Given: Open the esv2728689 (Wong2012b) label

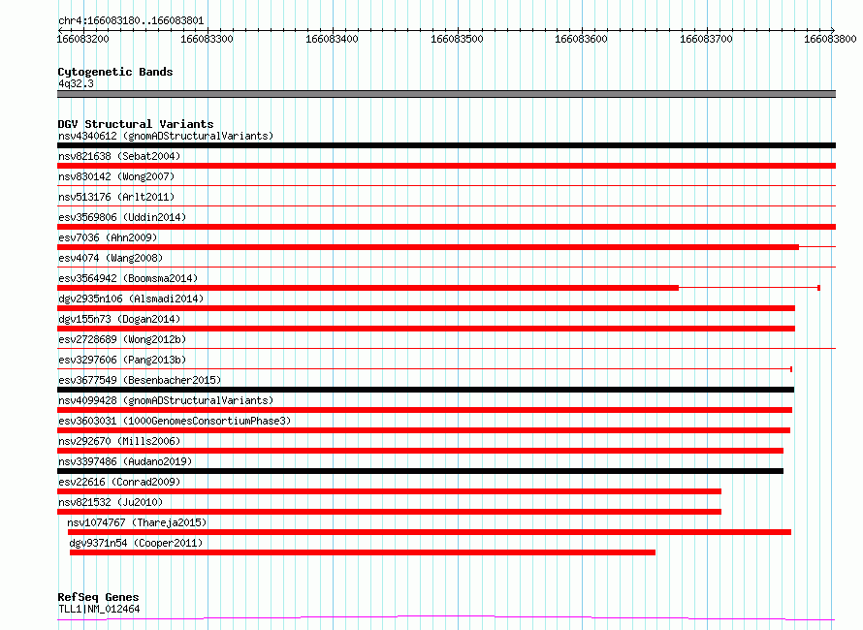Looking at the screenshot, I should 122,339.
